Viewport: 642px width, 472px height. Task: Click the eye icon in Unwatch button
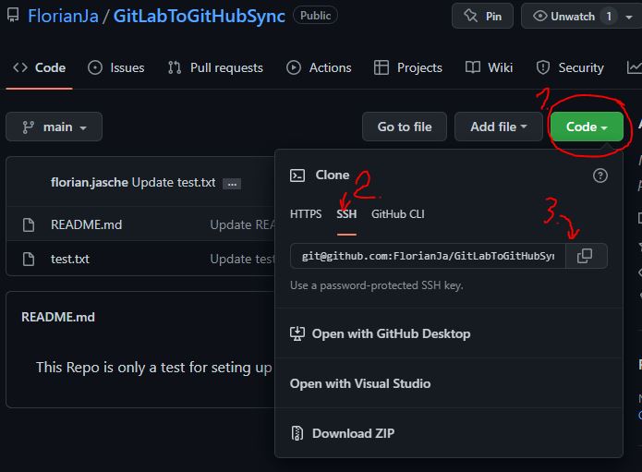pyautogui.click(x=540, y=17)
